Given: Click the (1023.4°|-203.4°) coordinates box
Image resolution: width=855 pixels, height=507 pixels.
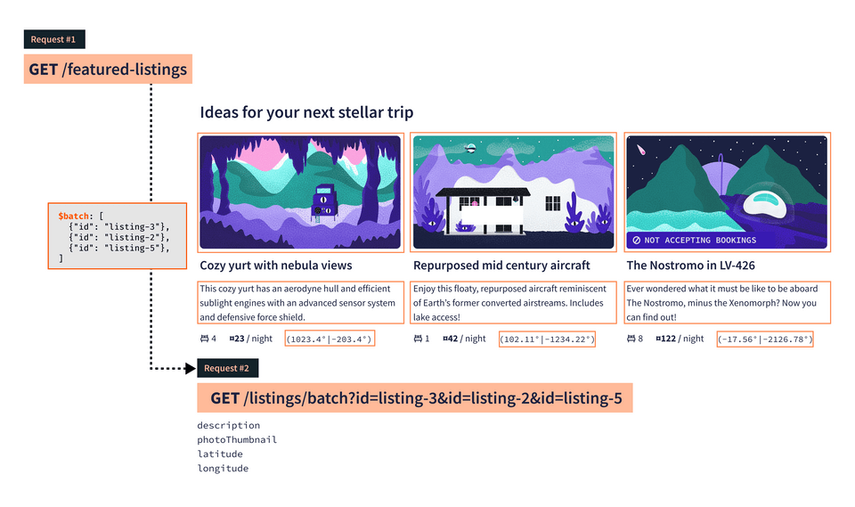Looking at the screenshot, I should [x=329, y=339].
